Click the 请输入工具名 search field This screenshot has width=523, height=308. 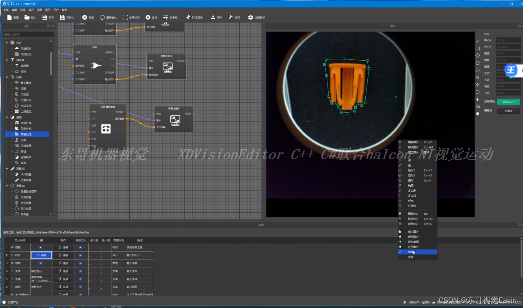pyautogui.click(x=28, y=35)
